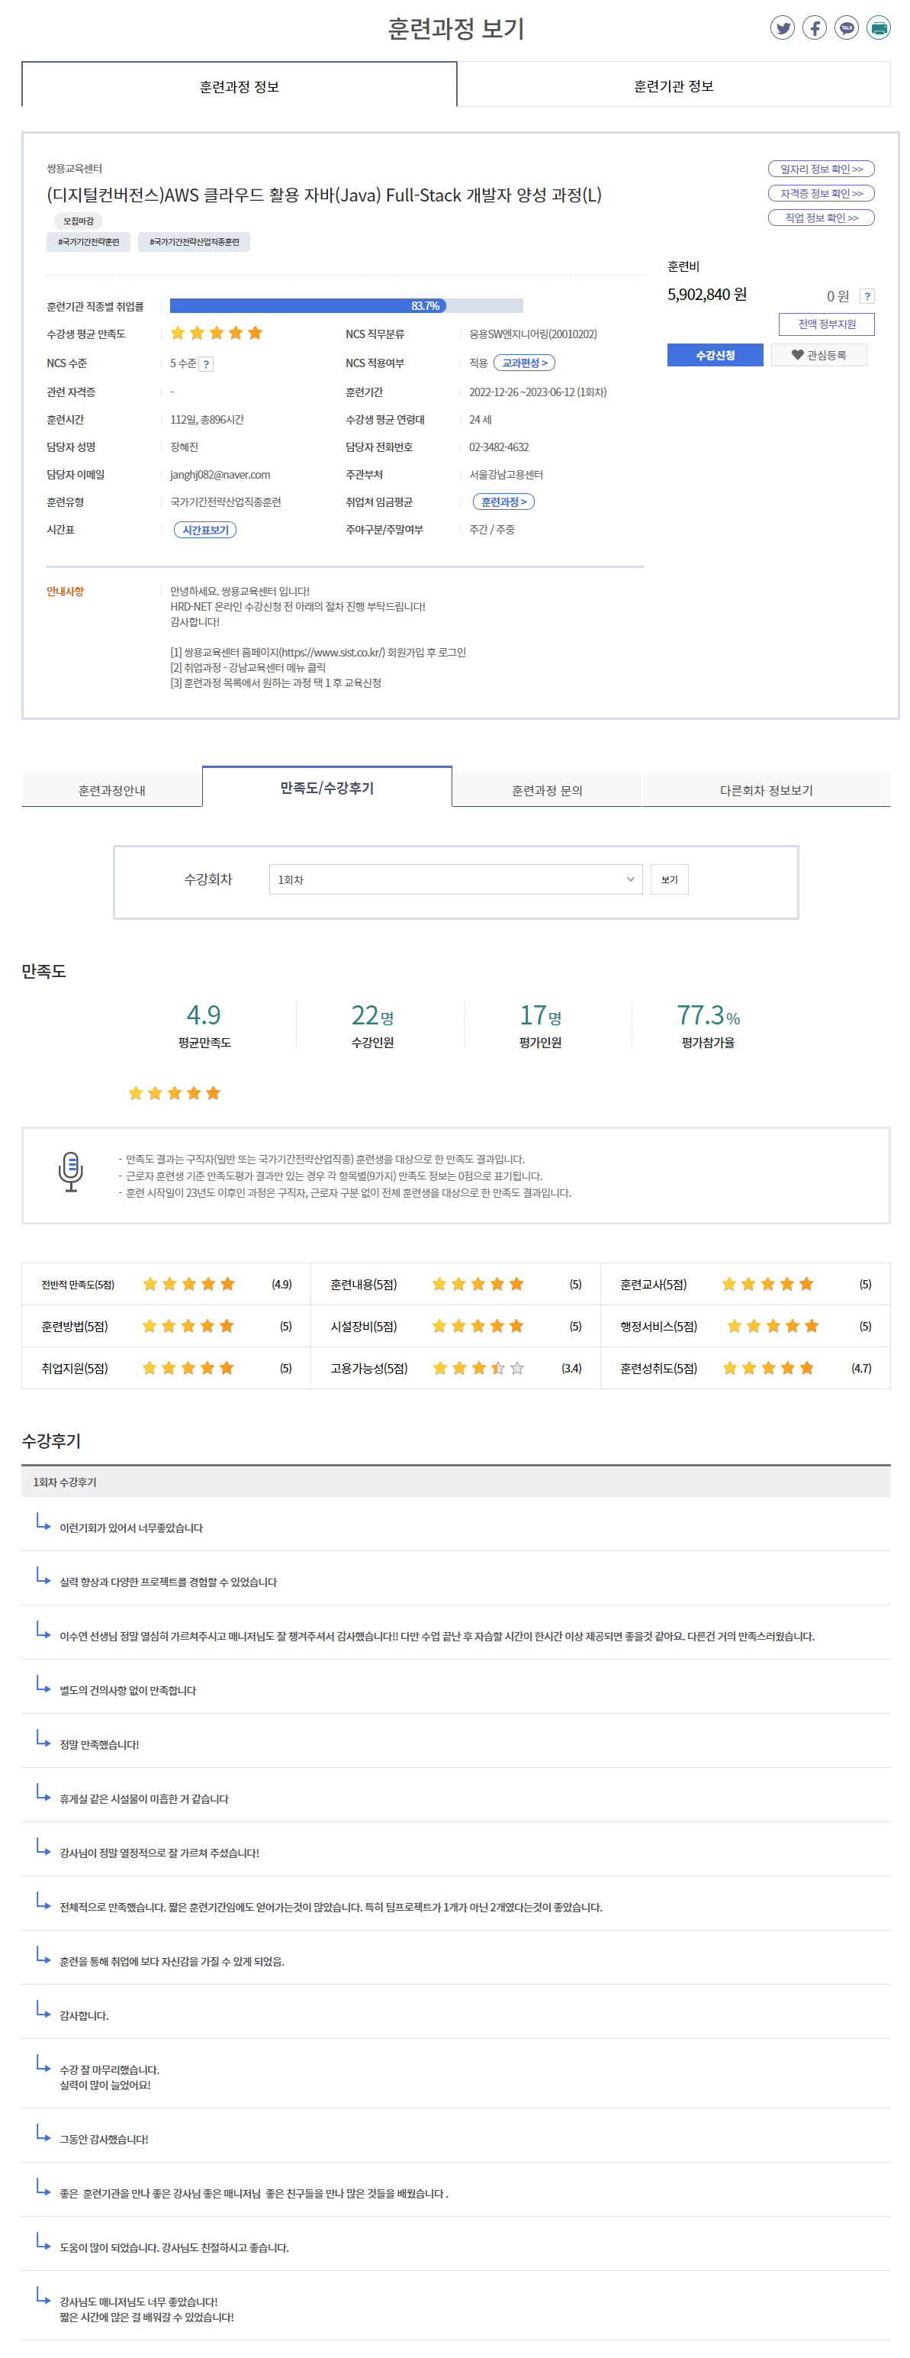This screenshot has width=910, height=2358.
Task: Click 보기 button next to session dropdown
Action: click(x=668, y=879)
